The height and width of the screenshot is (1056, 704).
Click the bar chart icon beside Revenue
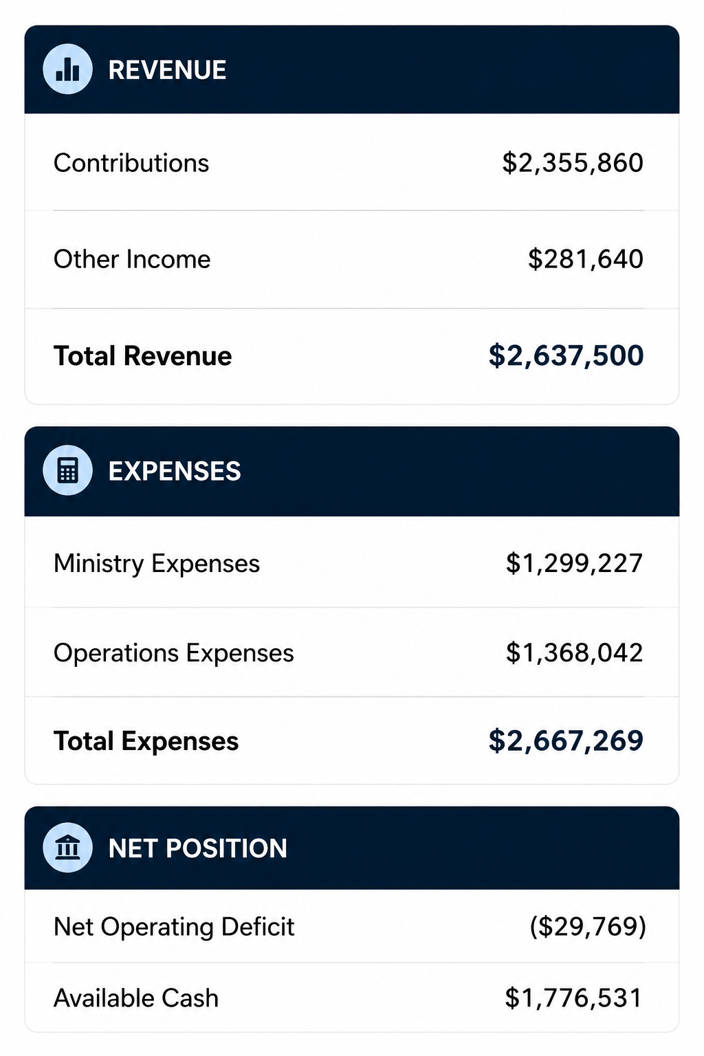coord(67,69)
